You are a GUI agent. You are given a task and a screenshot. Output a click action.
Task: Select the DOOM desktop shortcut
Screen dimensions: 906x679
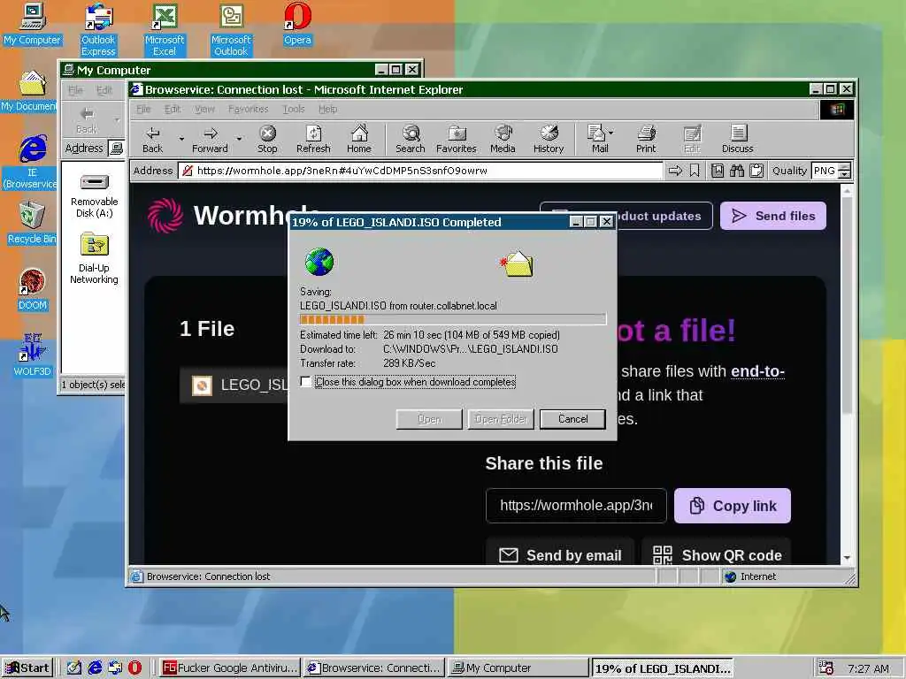pyautogui.click(x=33, y=290)
